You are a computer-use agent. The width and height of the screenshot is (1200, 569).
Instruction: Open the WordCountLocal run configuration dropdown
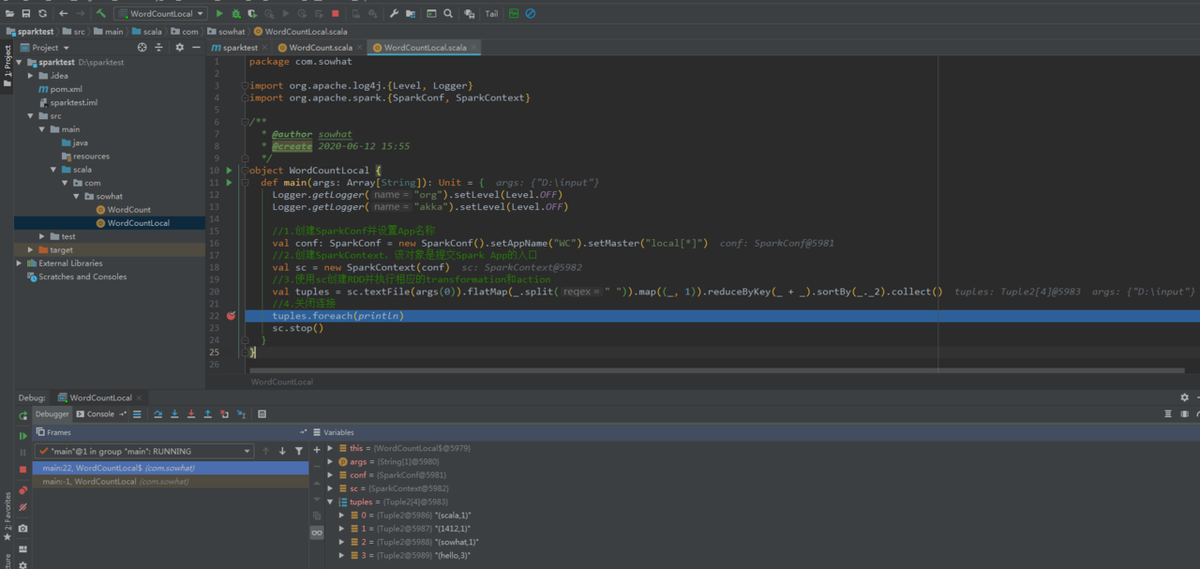click(160, 14)
